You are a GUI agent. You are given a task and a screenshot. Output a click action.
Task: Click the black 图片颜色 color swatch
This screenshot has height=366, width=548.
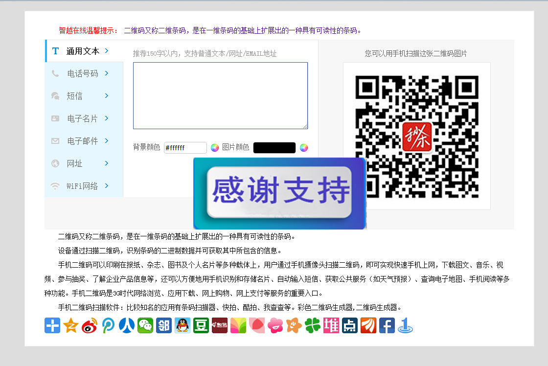coord(274,148)
